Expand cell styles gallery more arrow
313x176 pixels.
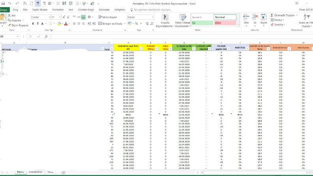coord(238,24)
